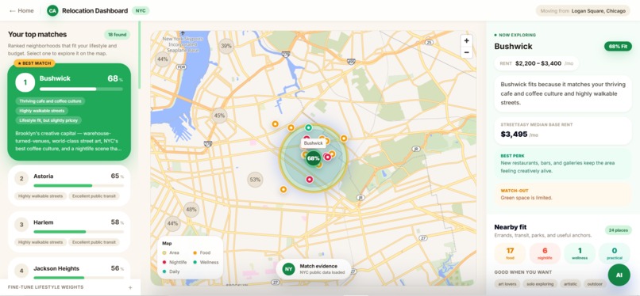Click the 45% neighborhood map badge
Image resolution: width=640 pixels, height=296 pixels.
pyautogui.click(x=219, y=116)
